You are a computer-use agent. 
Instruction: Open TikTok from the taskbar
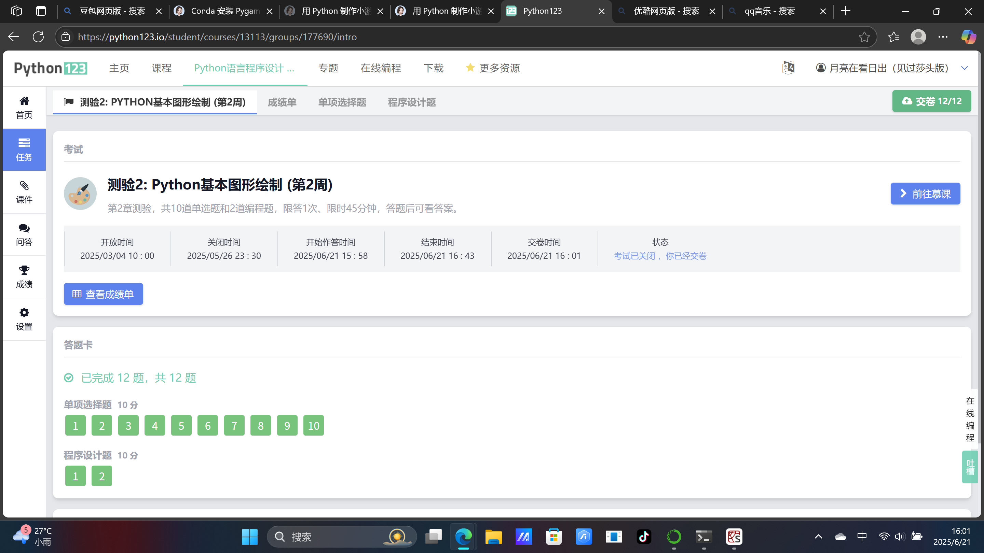coord(644,537)
